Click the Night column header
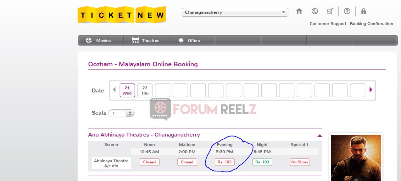Viewport: 401px width, 181px height. 262,145
